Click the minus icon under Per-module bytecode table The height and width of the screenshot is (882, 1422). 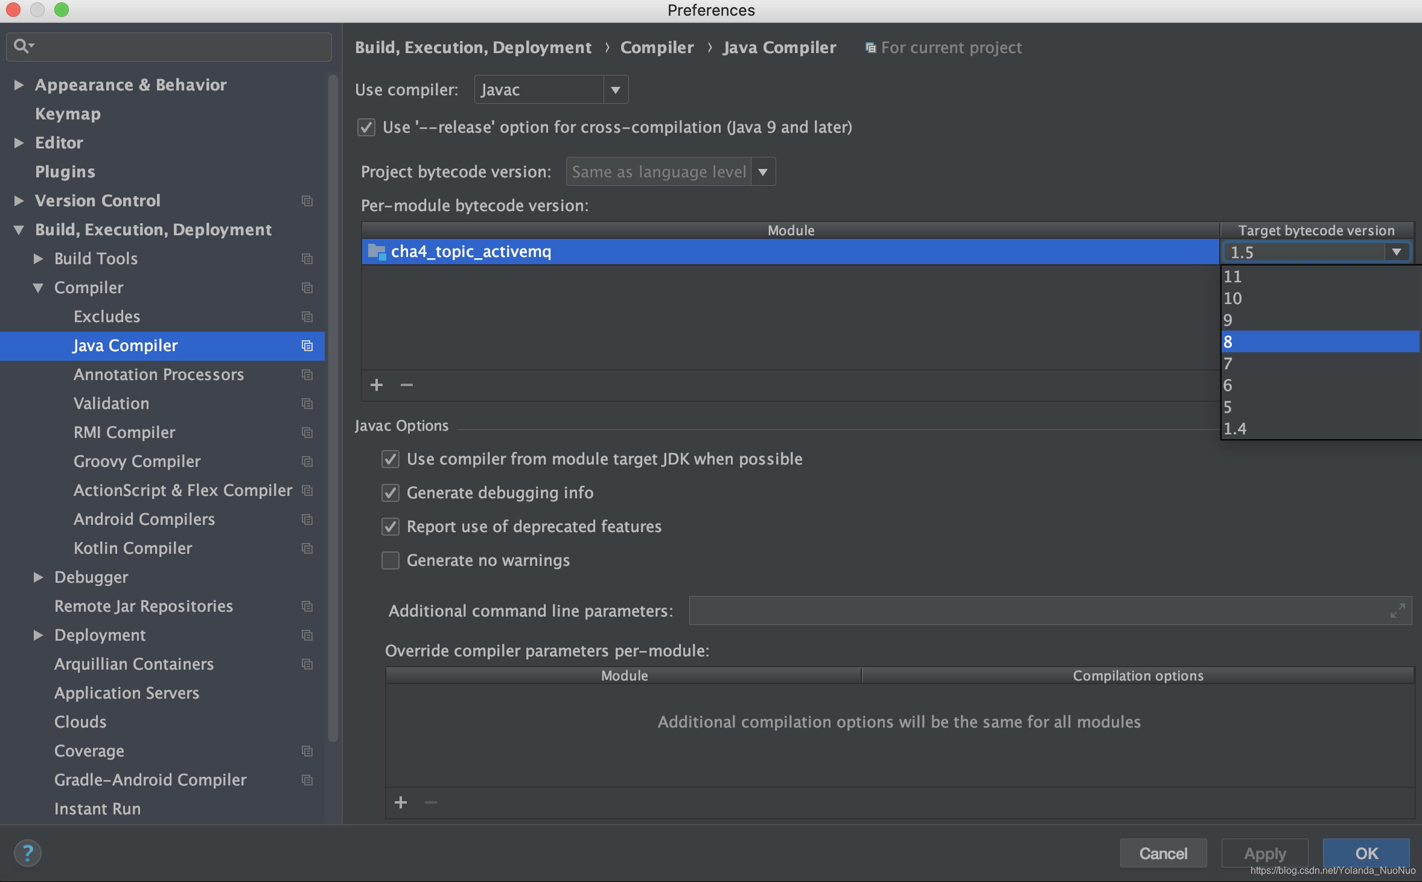point(407,385)
